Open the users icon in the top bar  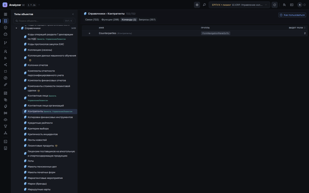click(284, 5)
